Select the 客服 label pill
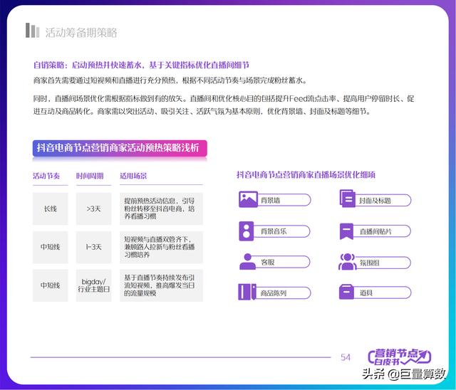This screenshot has width=456, height=390. 283,262
